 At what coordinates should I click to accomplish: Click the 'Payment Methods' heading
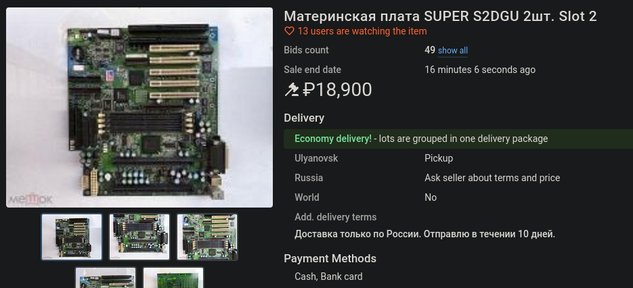tap(330, 258)
